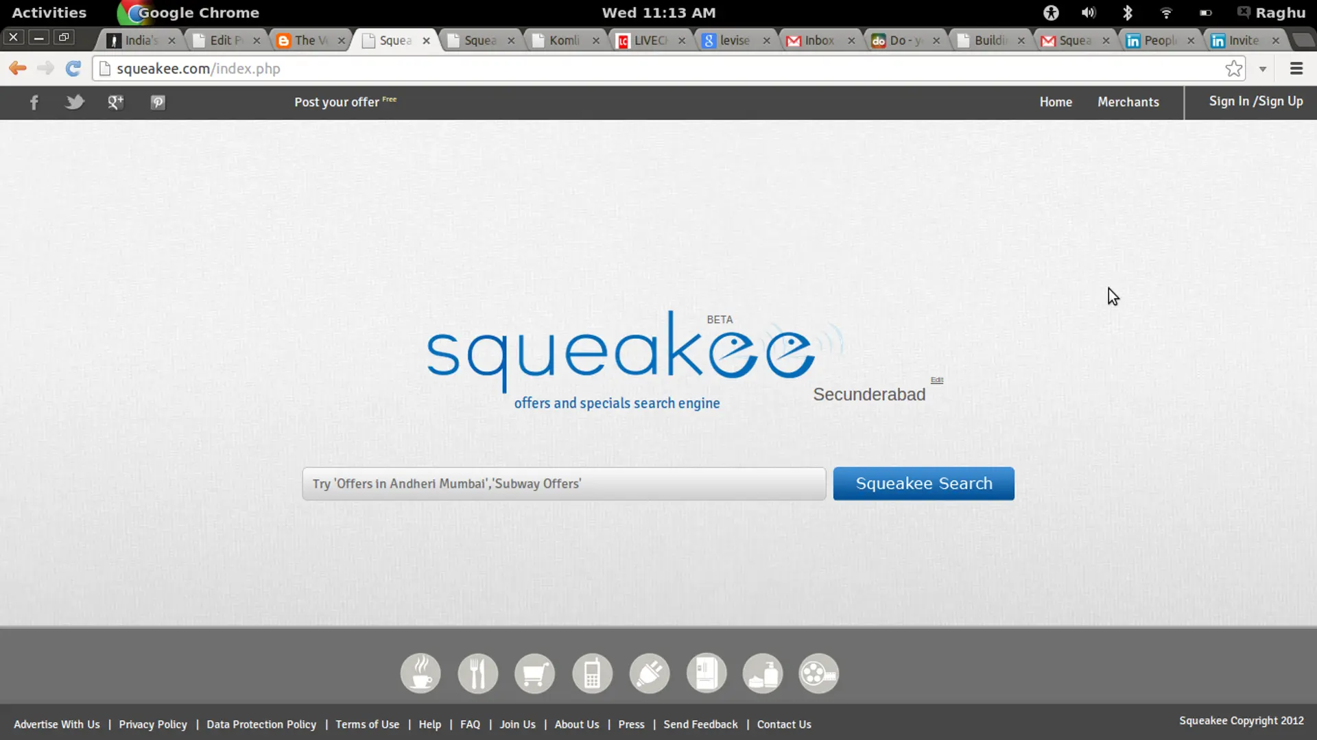
Task: Close the Gmail Inbox tab
Action: 851,40
